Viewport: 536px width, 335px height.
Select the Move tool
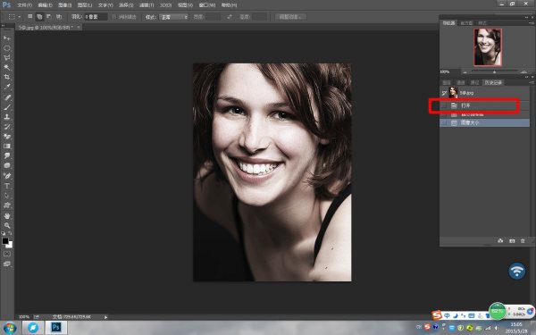point(7,38)
